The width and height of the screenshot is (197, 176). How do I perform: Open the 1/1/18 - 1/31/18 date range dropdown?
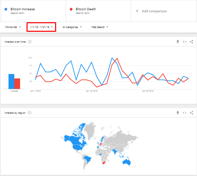coord(41,27)
